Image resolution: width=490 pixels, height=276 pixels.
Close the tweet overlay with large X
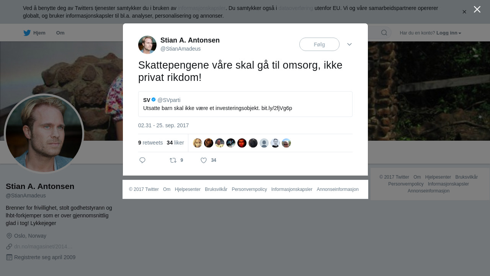click(x=477, y=9)
